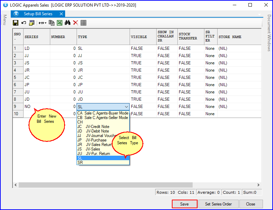Click the copy documents toolbar icon
273x210 pixels.
[x=52, y=23]
